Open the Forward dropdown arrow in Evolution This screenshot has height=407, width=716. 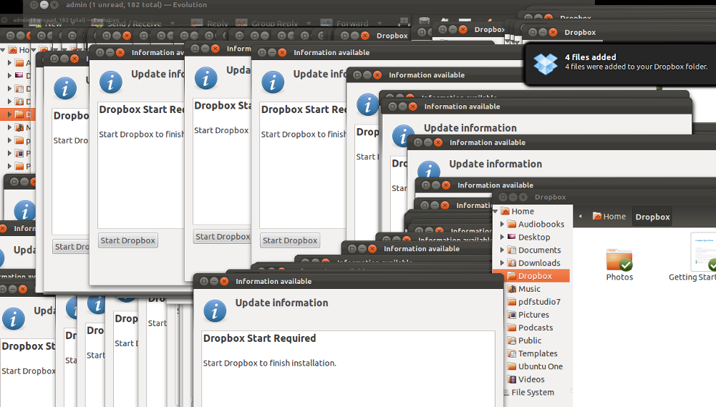379,24
